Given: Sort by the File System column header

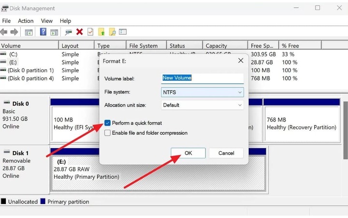Looking at the screenshot, I should pyautogui.click(x=146, y=46).
